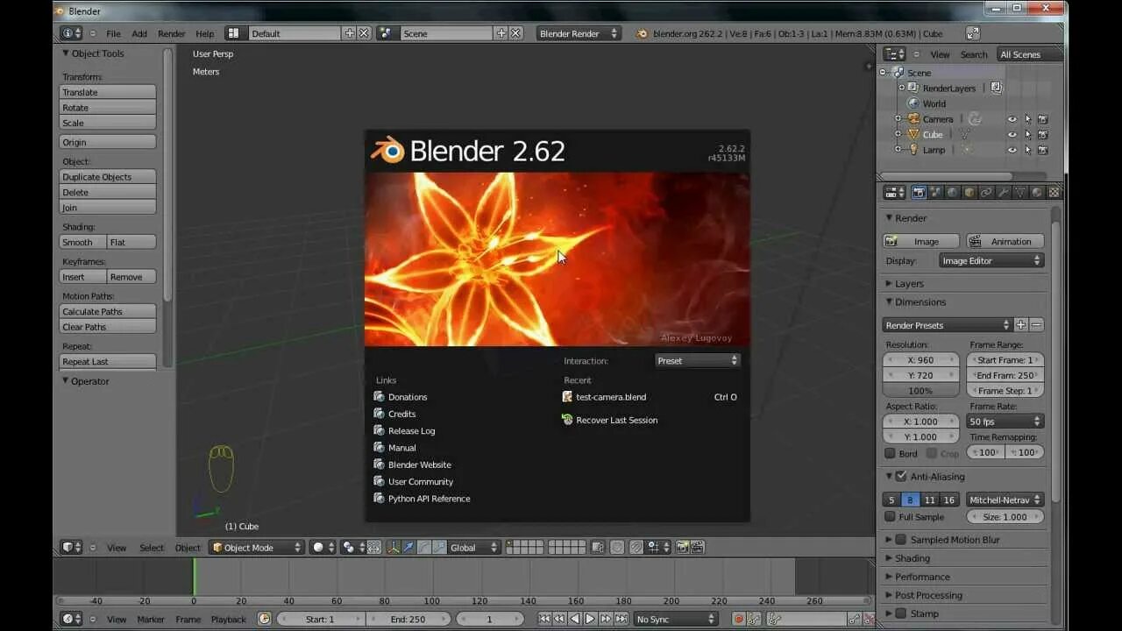
Task: Click the Lamp bulb icon in outliner
Action: tap(913, 150)
